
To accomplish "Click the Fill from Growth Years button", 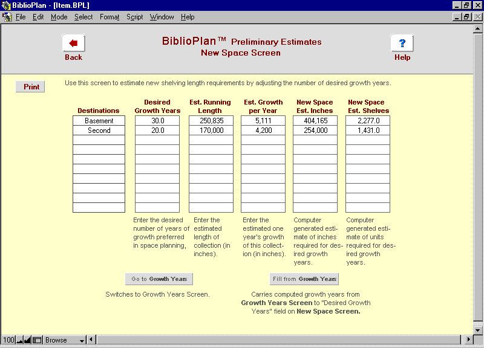I will pyautogui.click(x=304, y=279).
